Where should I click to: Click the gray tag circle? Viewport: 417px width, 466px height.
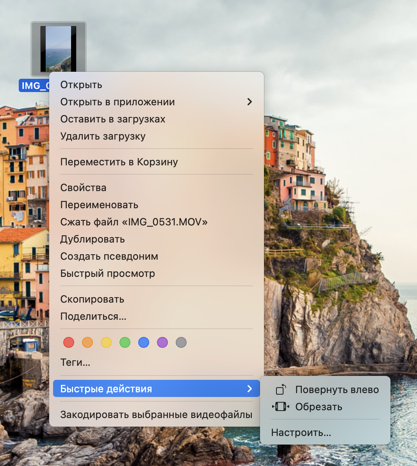[x=181, y=342]
